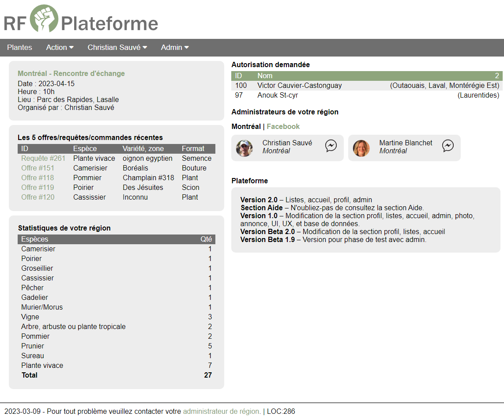This screenshot has height=420, width=504.
Task: Open Requête #261 link
Action: (x=43, y=159)
